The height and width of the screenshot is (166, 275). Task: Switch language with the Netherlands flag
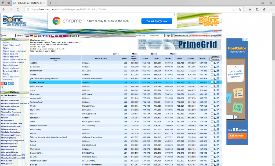pyautogui.click(x=27, y=36)
